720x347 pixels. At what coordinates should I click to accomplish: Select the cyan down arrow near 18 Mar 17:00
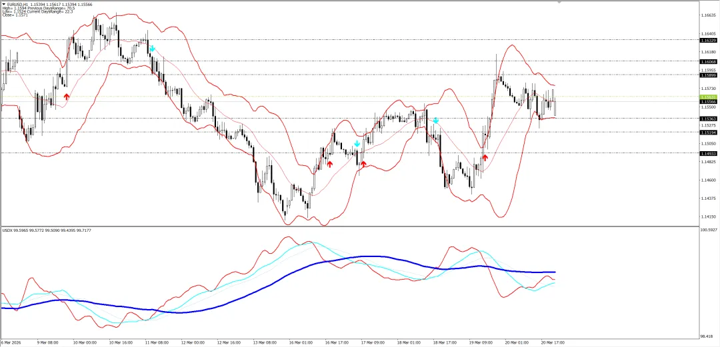[x=436, y=121]
